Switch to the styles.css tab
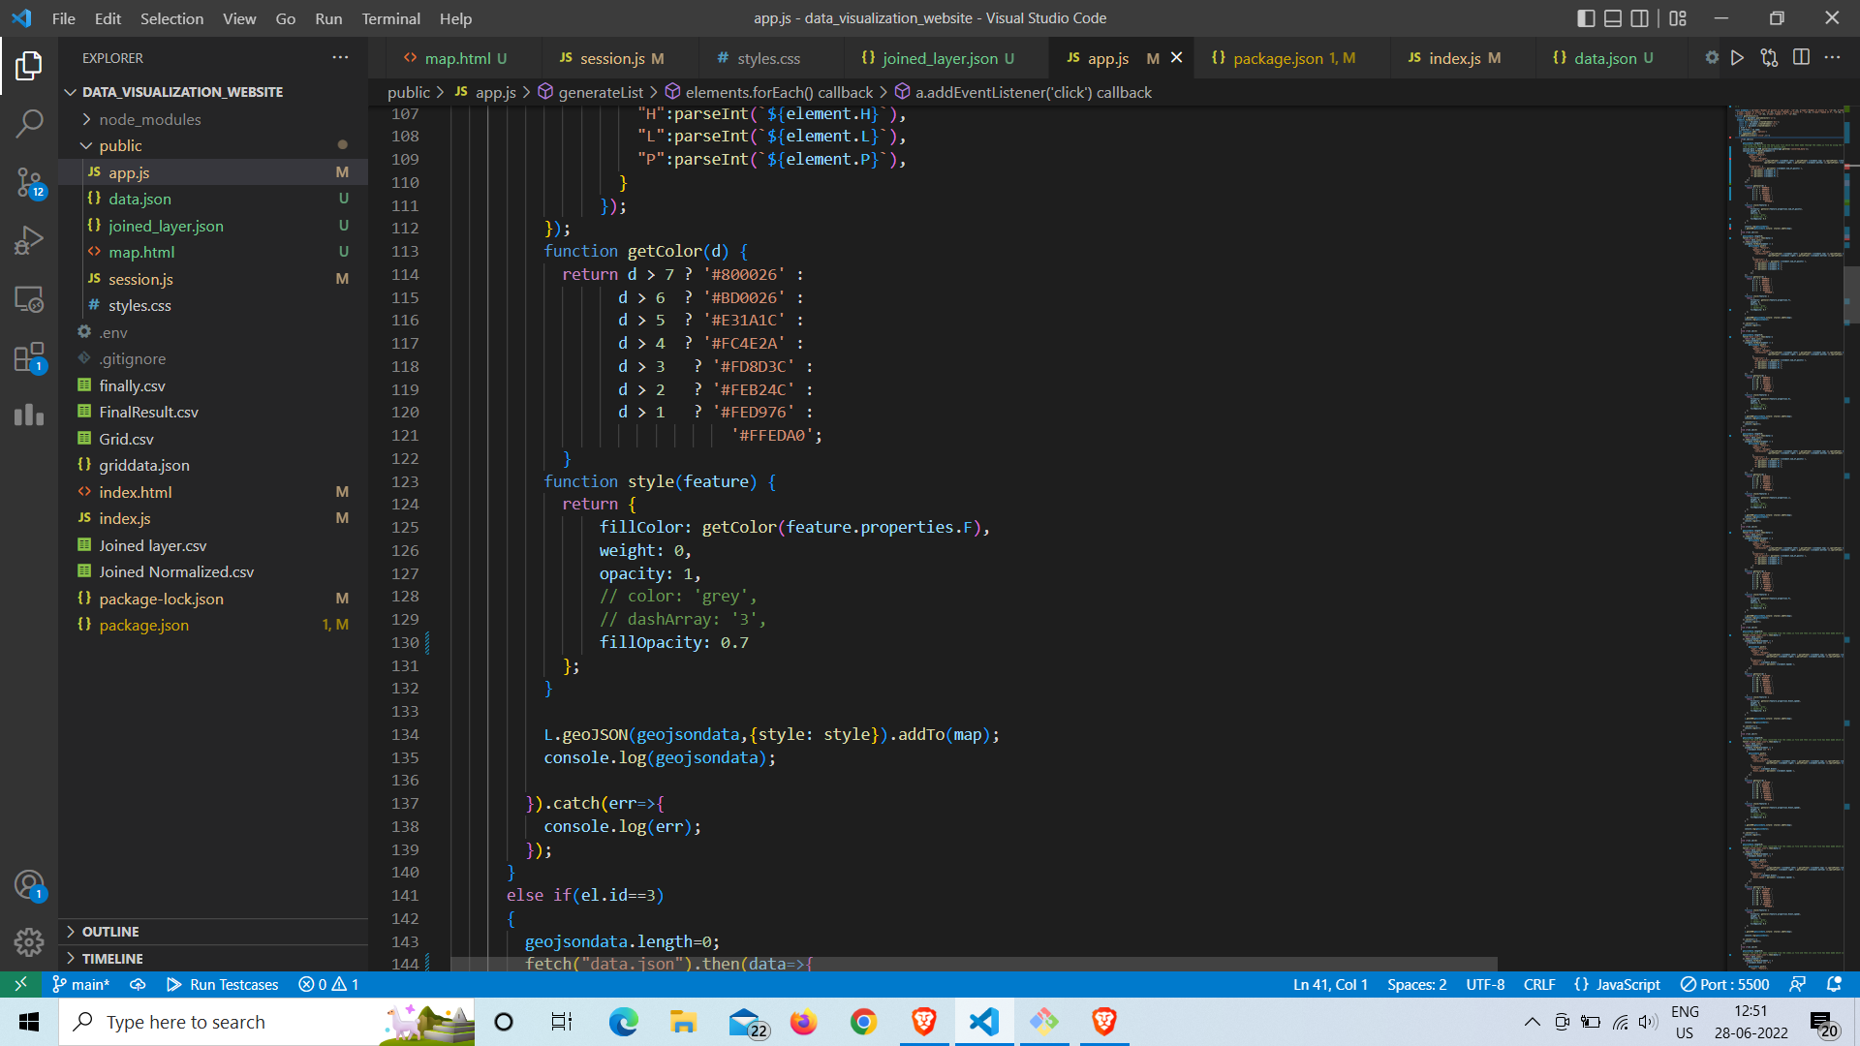This screenshot has height=1046, width=1860. coord(769,58)
